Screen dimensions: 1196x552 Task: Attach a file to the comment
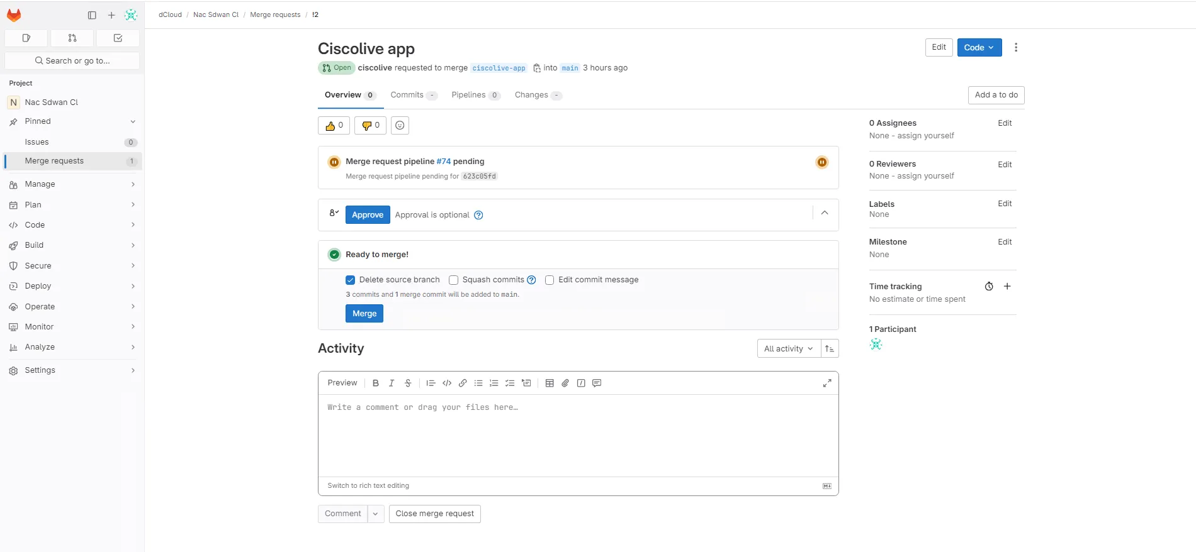point(565,383)
